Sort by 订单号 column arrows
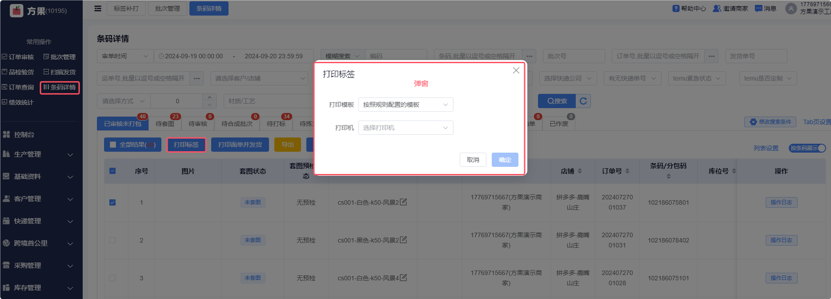831x299 pixels. (627, 171)
